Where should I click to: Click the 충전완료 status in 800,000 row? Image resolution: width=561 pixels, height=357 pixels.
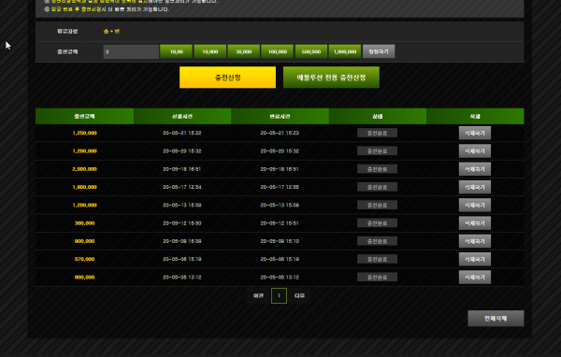click(377, 277)
